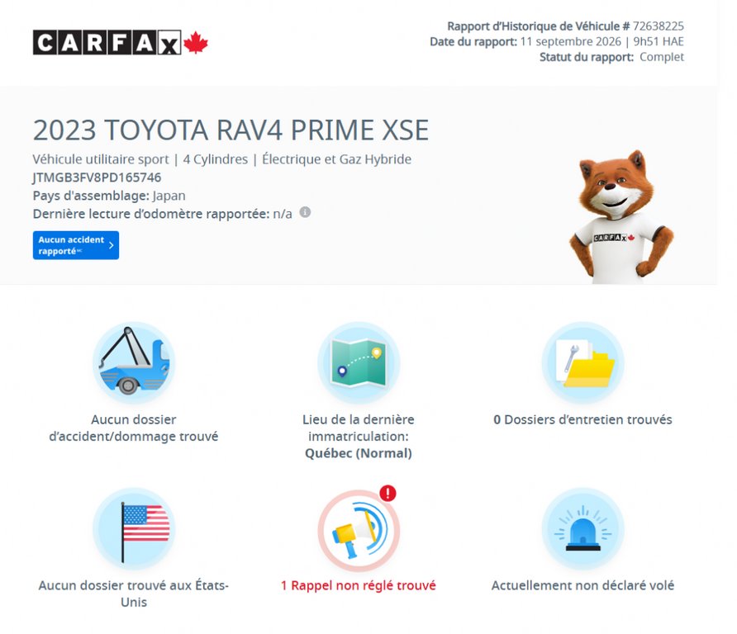Viewport: 737px width, 634px height.
Task: Click the '2023 TOYOTA RAV4 PRIME XSE' heading
Action: (x=231, y=130)
